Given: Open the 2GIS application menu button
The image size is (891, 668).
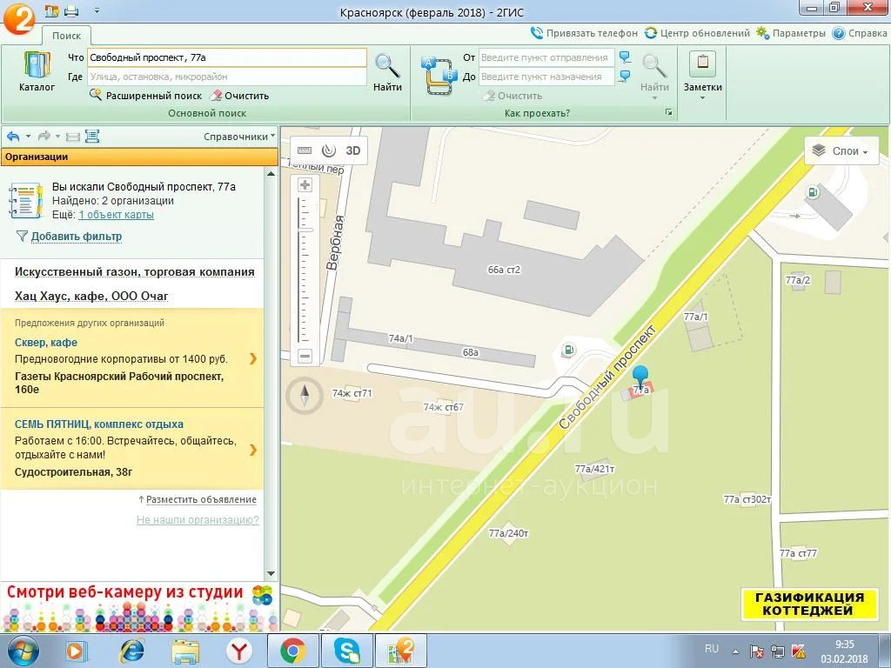Looking at the screenshot, I should 18,18.
